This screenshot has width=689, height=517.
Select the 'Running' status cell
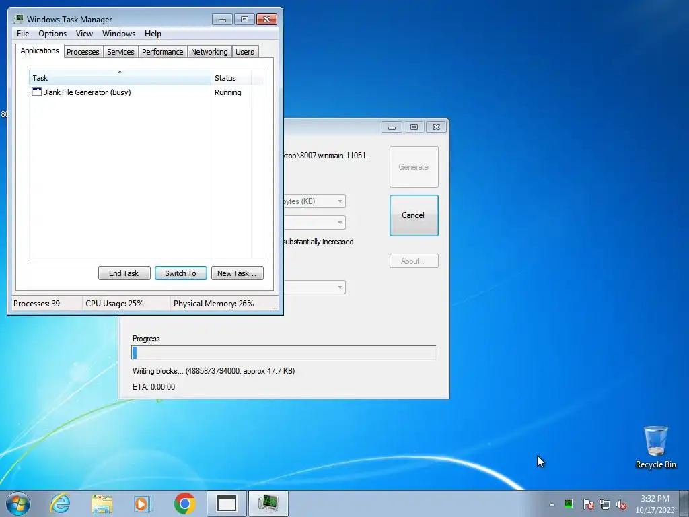point(227,92)
